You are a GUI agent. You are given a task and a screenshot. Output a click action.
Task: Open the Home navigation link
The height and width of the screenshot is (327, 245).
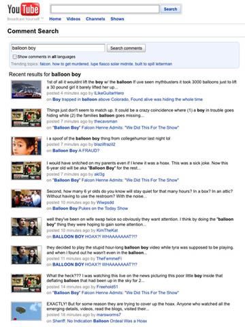[x=55, y=19]
